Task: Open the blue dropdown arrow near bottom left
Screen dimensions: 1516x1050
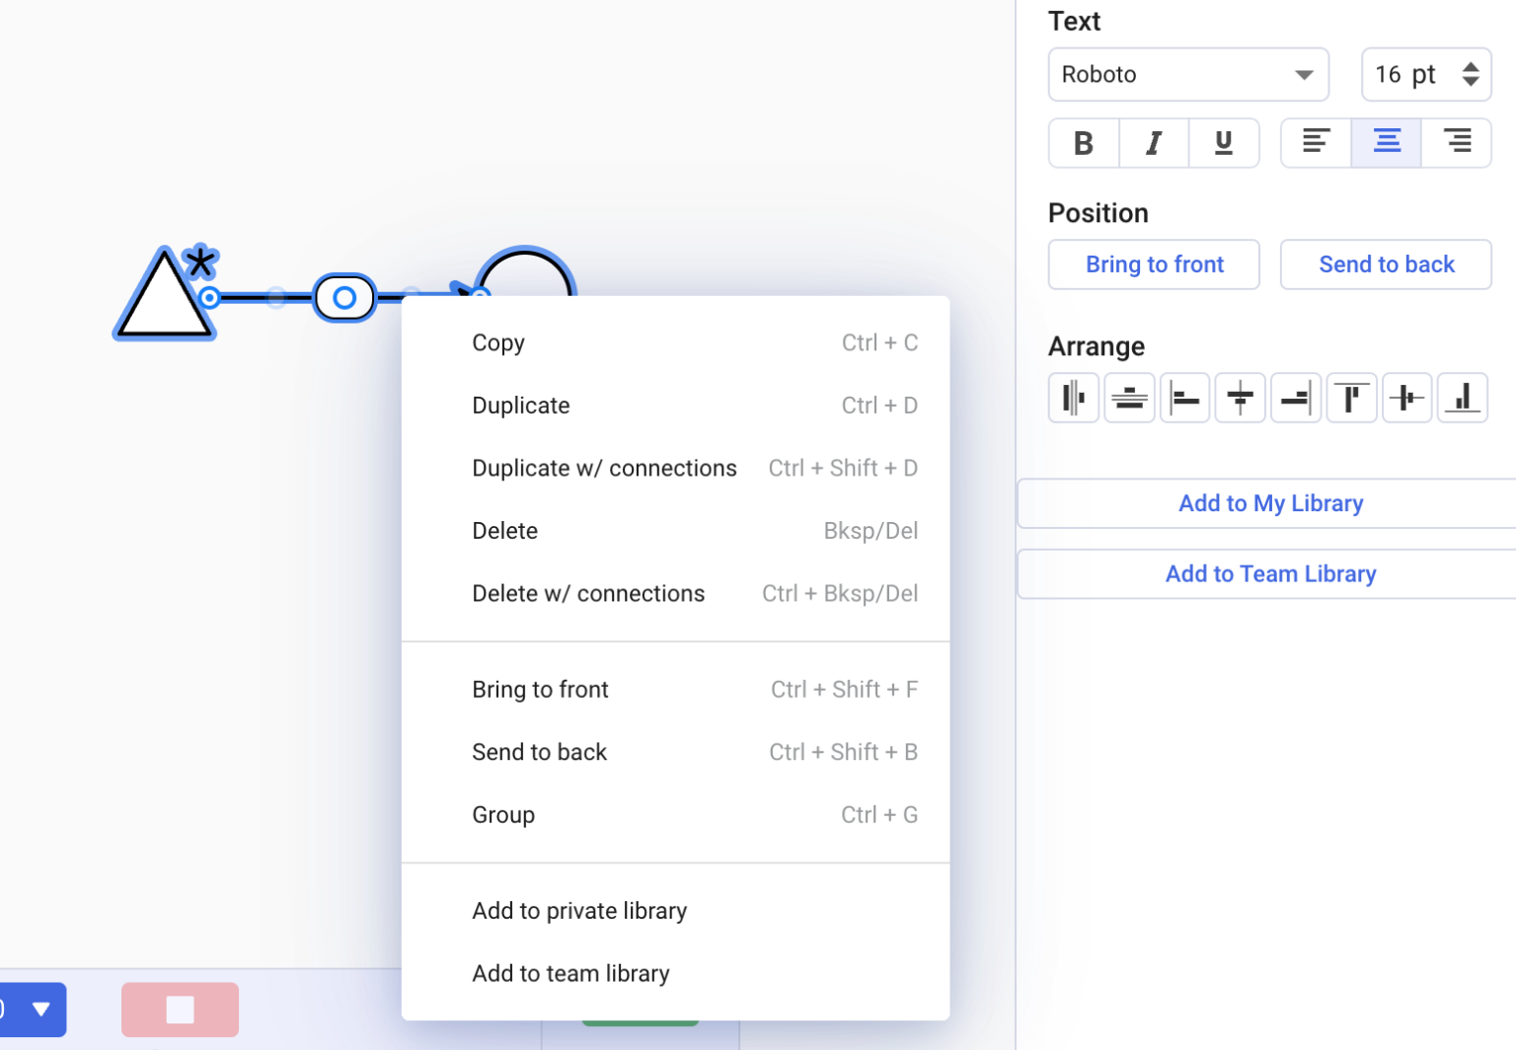Action: pos(40,1010)
